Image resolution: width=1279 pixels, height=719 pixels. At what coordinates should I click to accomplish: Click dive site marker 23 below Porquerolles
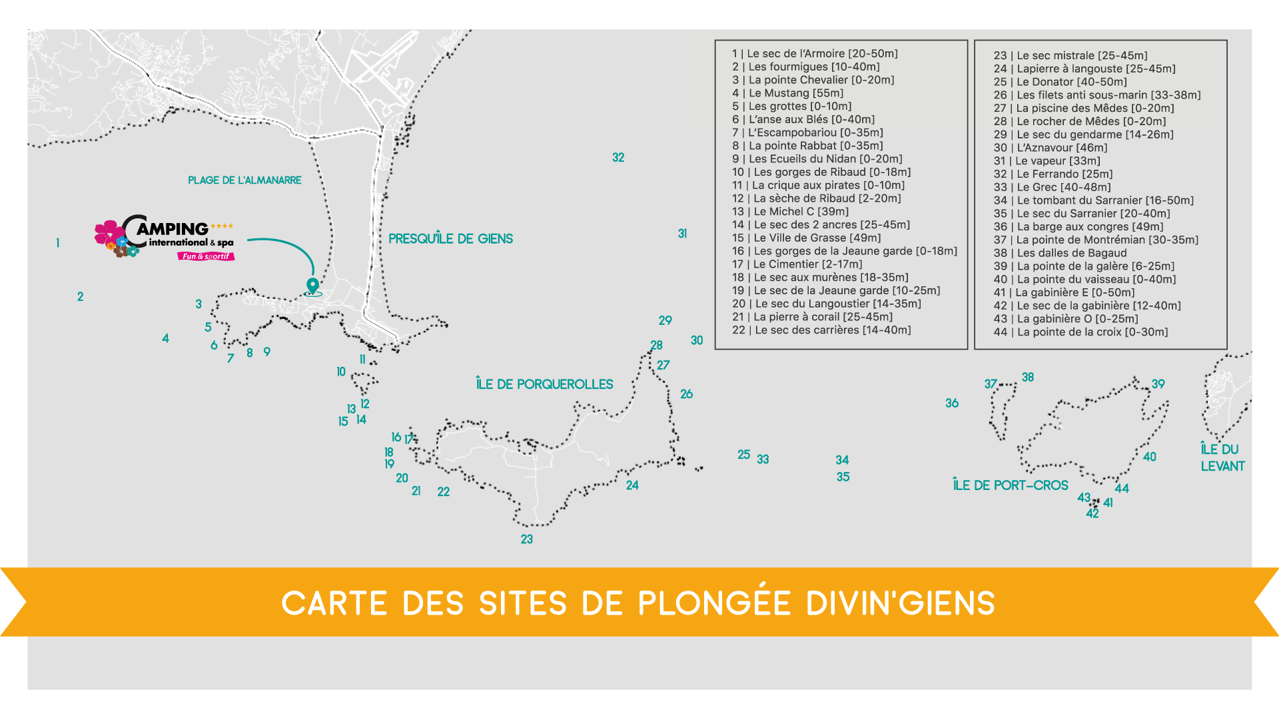click(x=526, y=539)
